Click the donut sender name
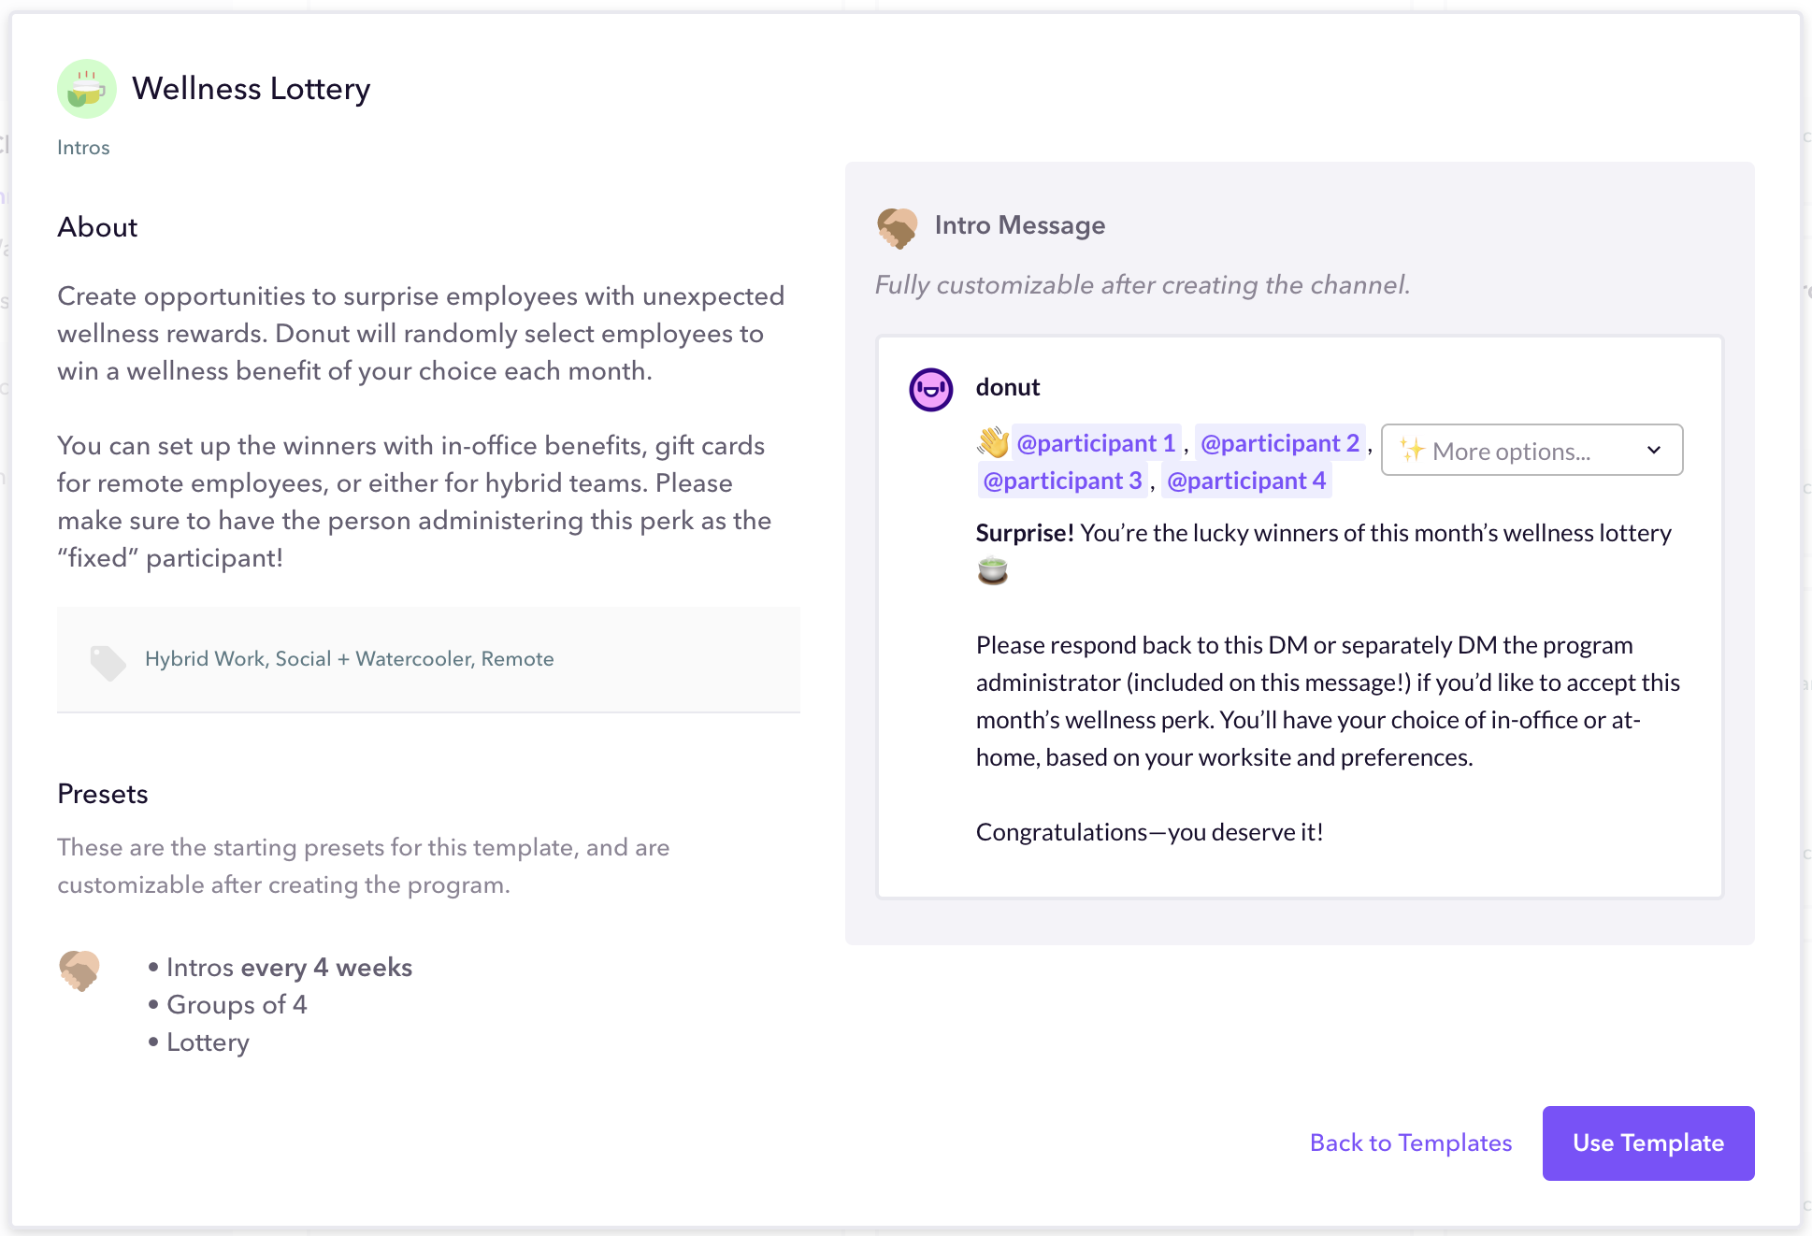 click(x=1008, y=387)
